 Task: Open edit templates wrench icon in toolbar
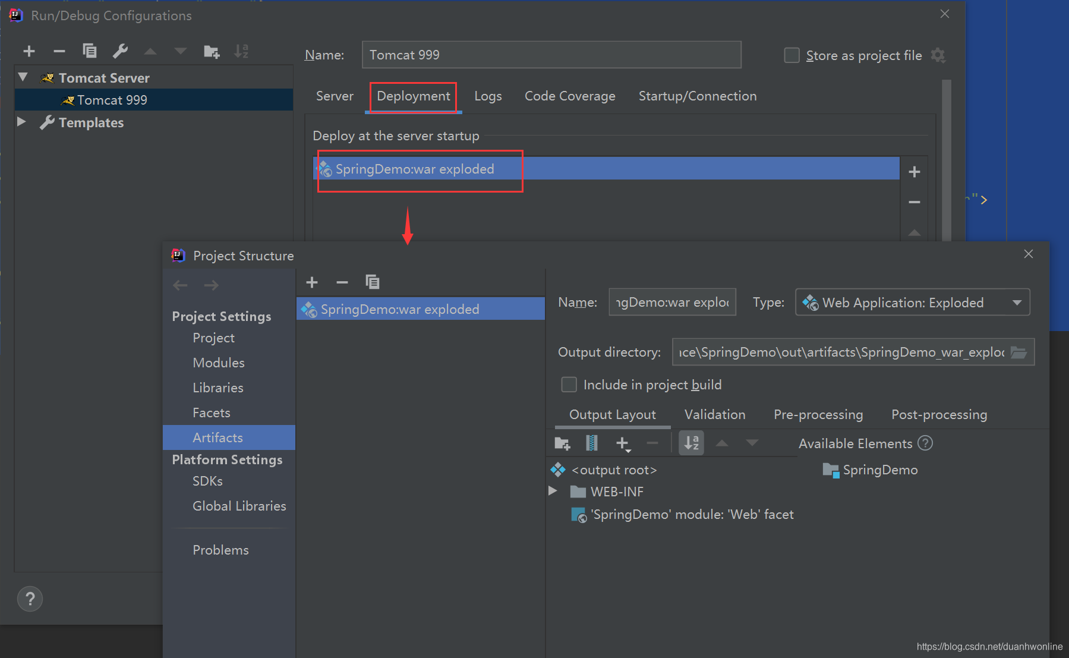(120, 52)
